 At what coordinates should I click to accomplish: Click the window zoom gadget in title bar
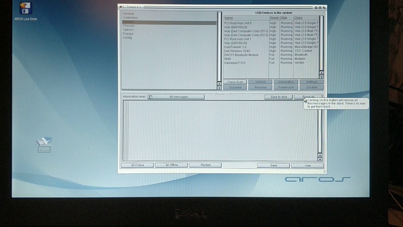tap(320, 8)
